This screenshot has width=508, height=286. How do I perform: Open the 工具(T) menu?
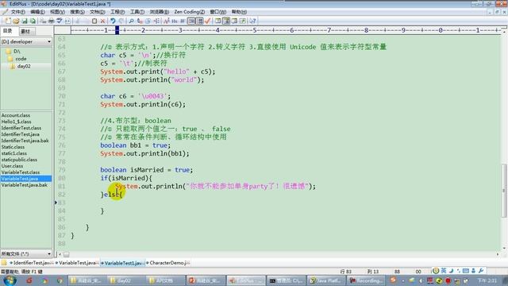point(137,12)
